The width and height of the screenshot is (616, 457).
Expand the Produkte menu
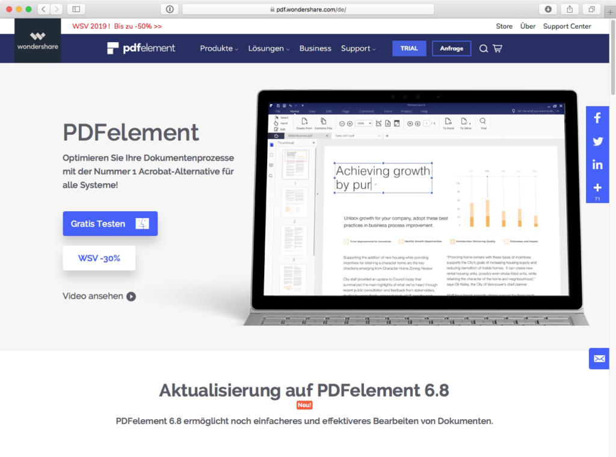click(x=219, y=48)
